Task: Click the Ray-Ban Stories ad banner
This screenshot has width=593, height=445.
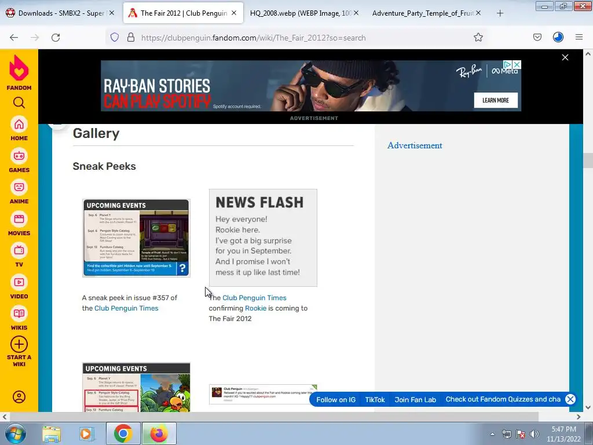Action: 311,86
